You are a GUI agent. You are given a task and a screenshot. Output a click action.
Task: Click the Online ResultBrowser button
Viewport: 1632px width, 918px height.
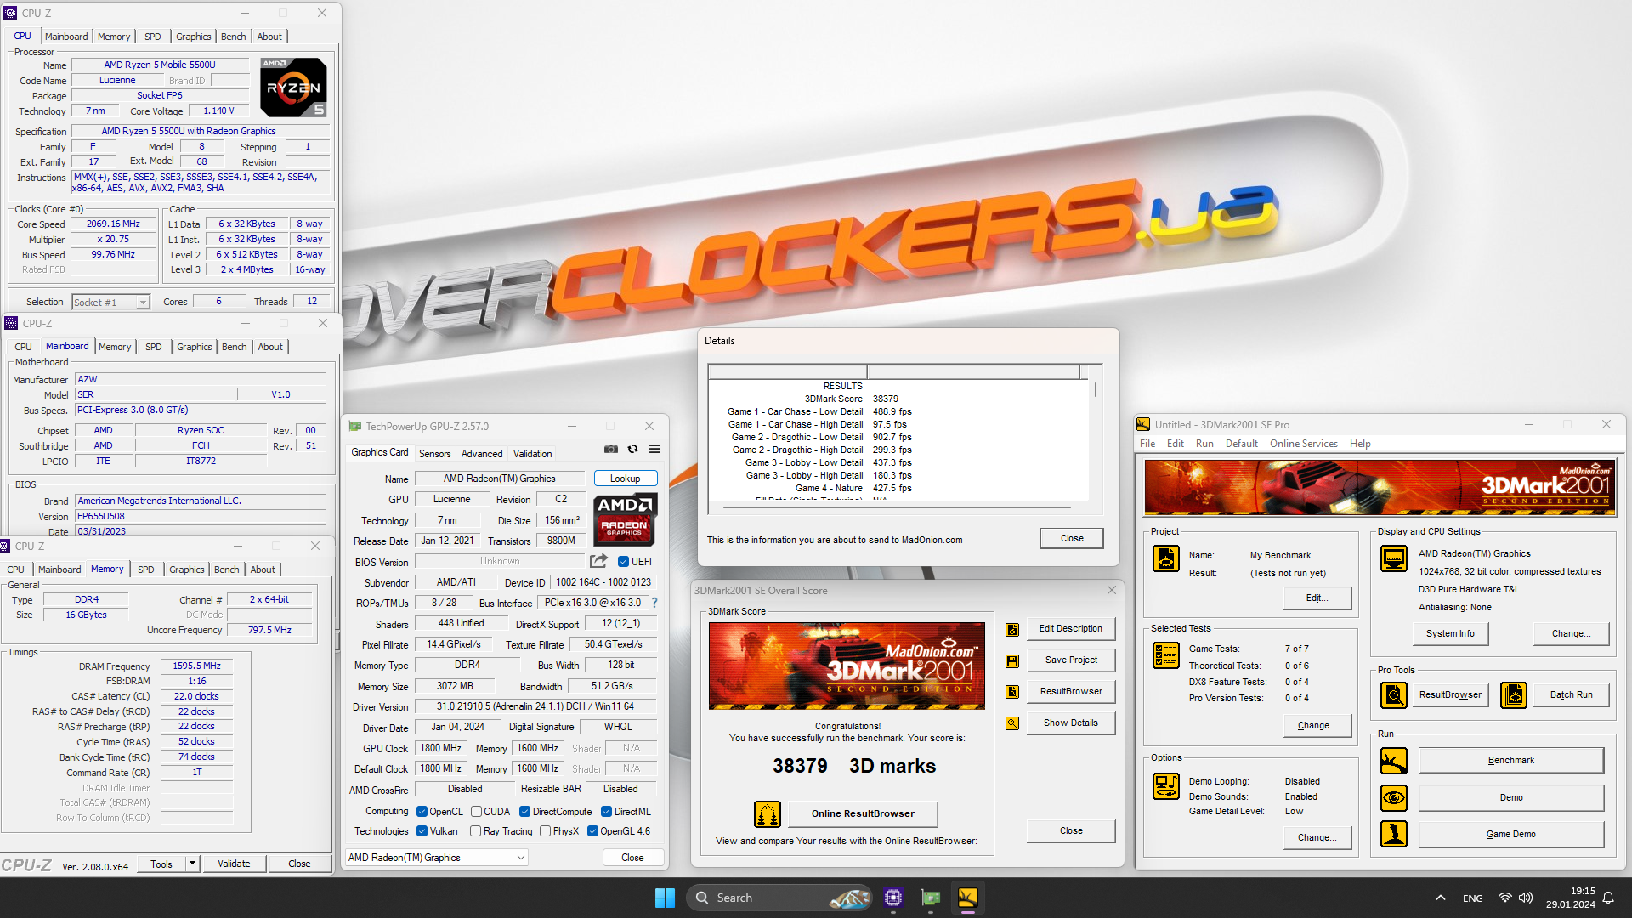863,814
